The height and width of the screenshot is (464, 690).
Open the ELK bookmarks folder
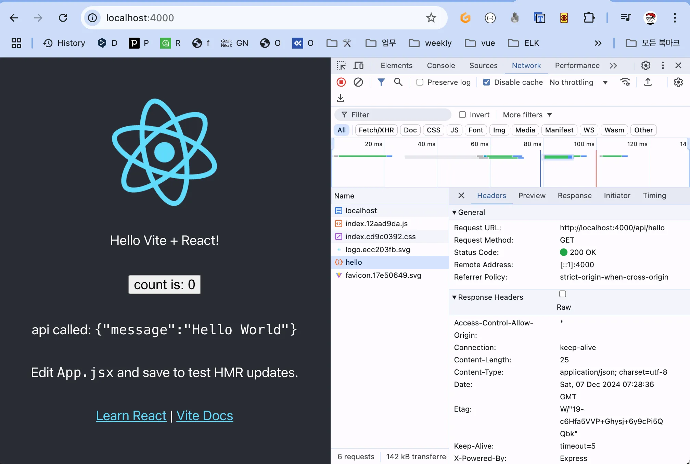pos(523,43)
